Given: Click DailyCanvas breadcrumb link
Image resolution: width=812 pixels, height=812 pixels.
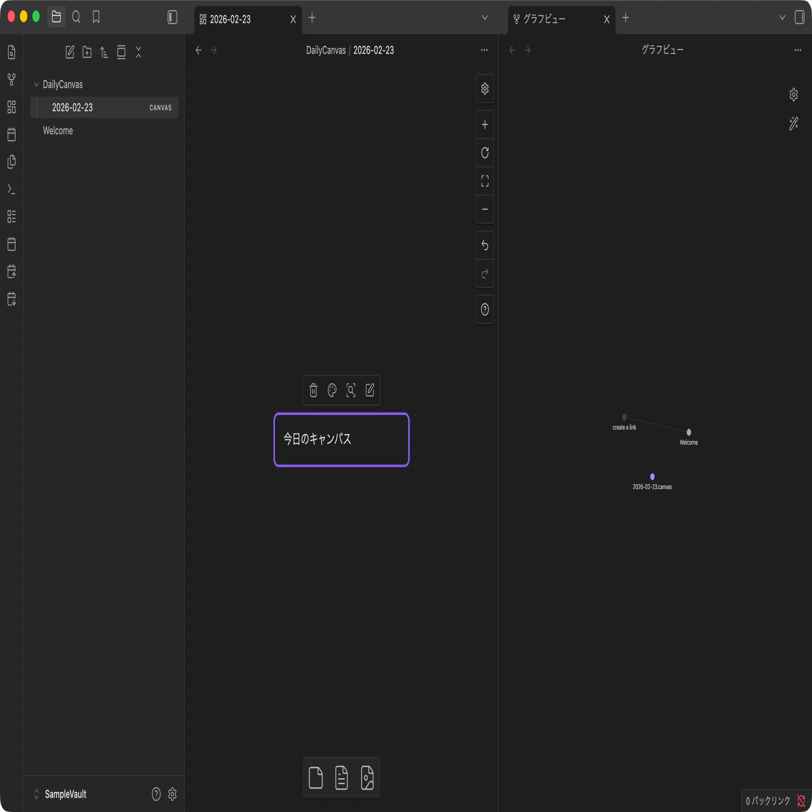Looking at the screenshot, I should click(x=326, y=50).
